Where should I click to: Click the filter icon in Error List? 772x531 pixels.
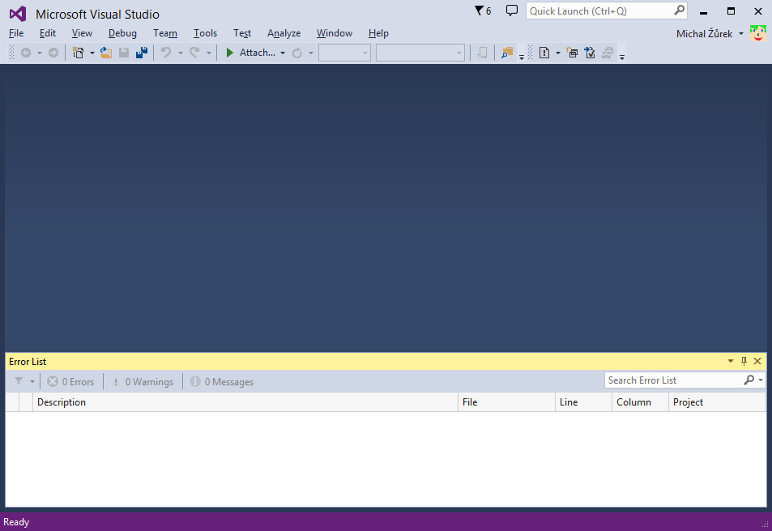[18, 381]
